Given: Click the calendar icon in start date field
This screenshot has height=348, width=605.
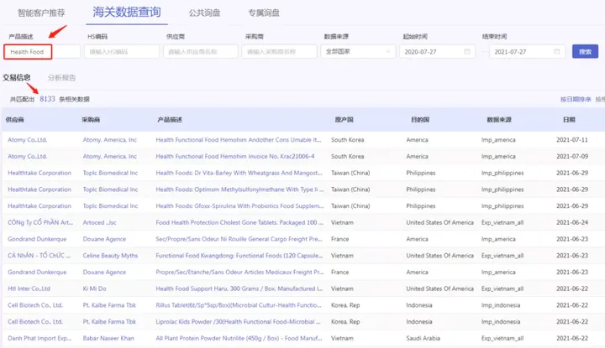Looking at the screenshot, I should click(467, 52).
